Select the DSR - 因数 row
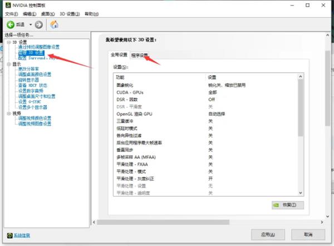 pos(205,100)
